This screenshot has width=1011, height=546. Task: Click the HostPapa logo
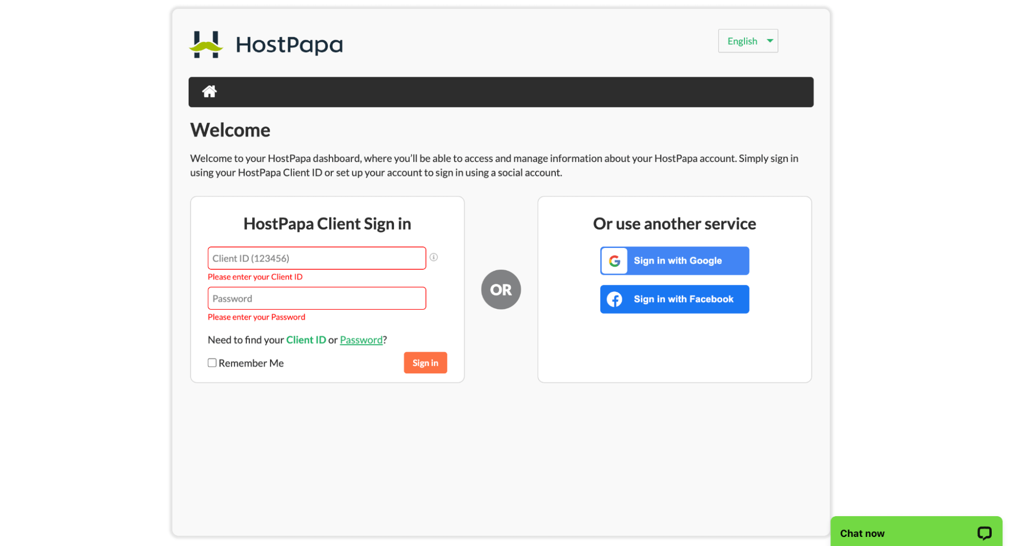click(266, 45)
